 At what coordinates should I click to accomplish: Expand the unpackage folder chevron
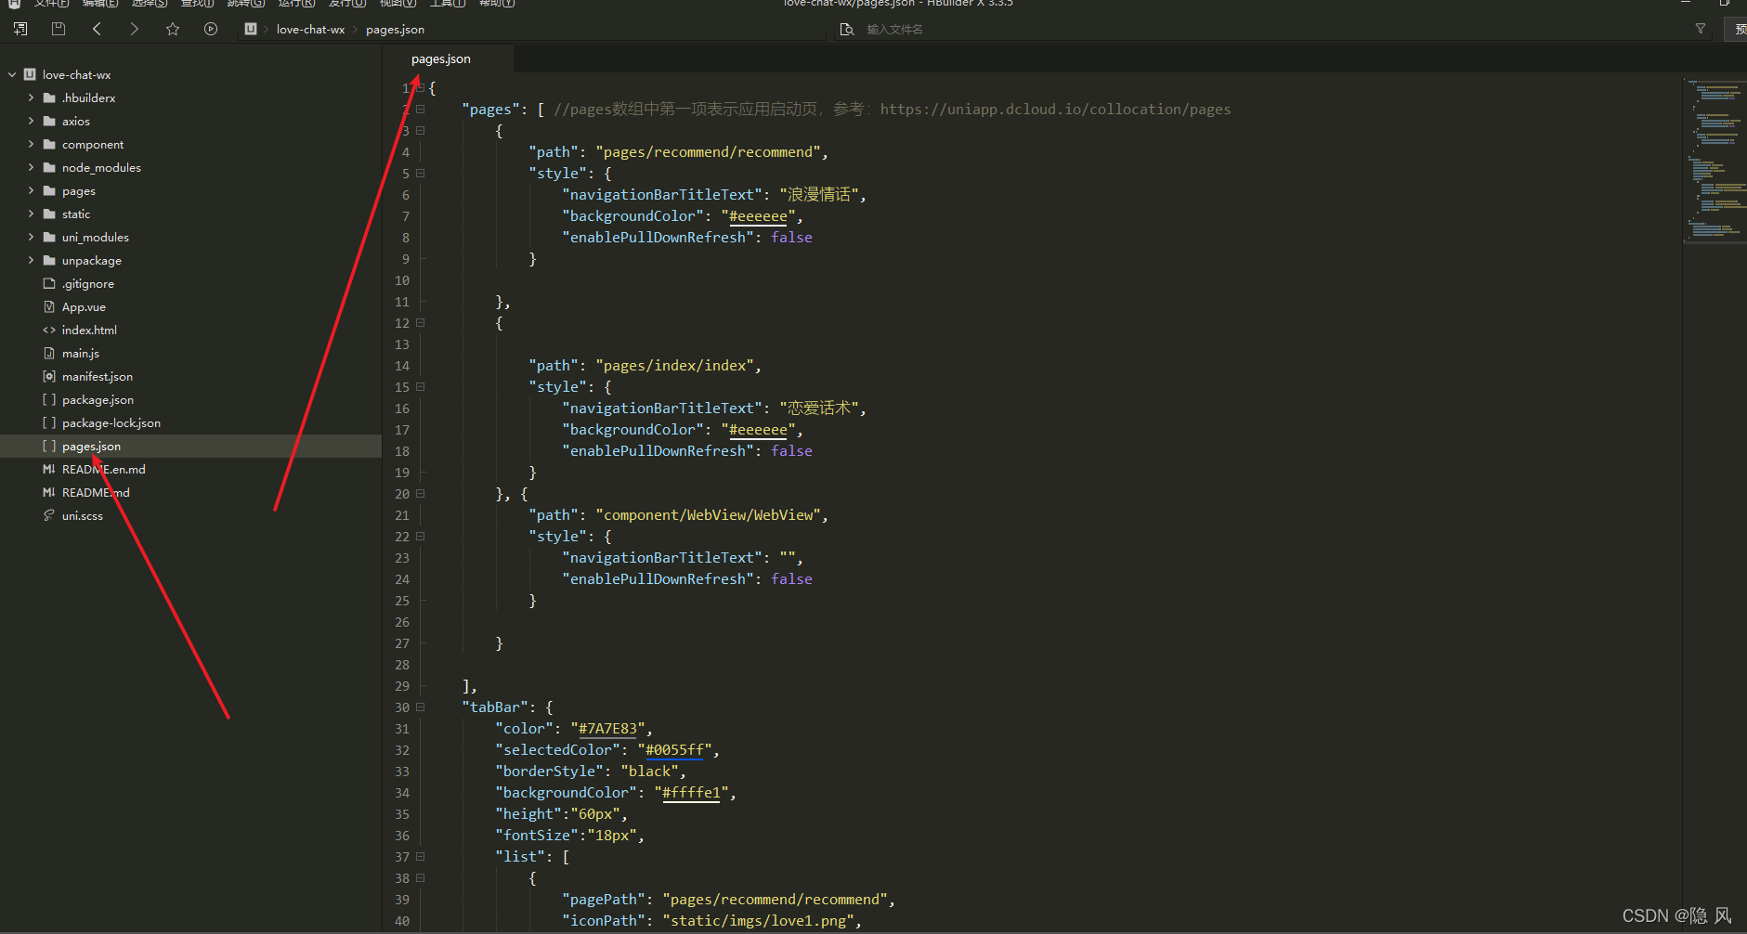[x=31, y=260]
